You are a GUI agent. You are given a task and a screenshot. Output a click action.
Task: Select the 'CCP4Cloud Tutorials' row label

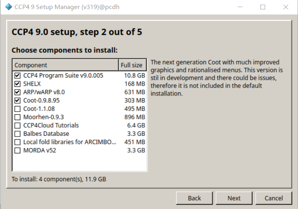51,126
